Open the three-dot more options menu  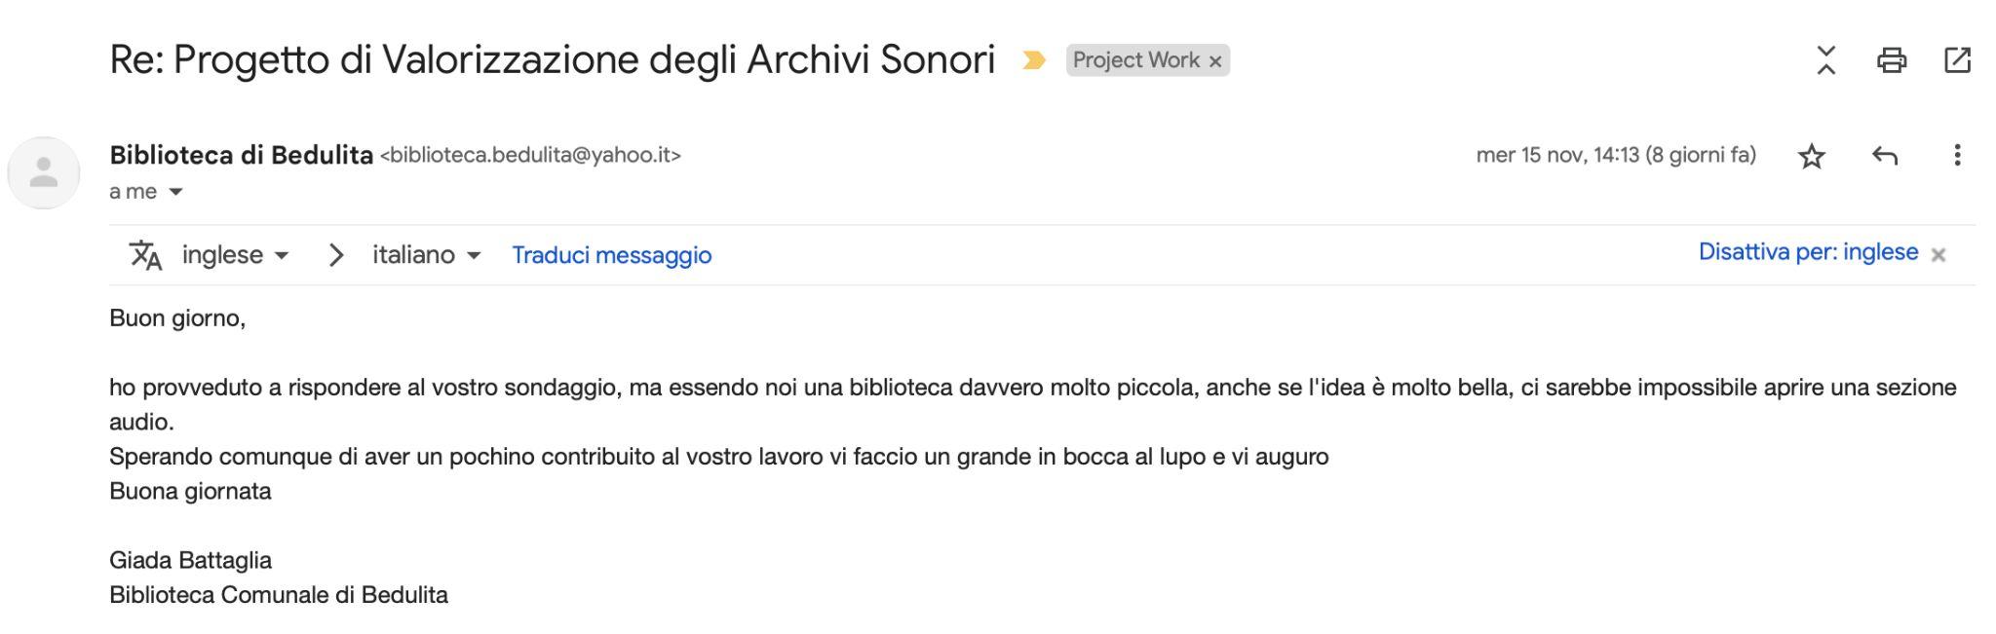1957,156
